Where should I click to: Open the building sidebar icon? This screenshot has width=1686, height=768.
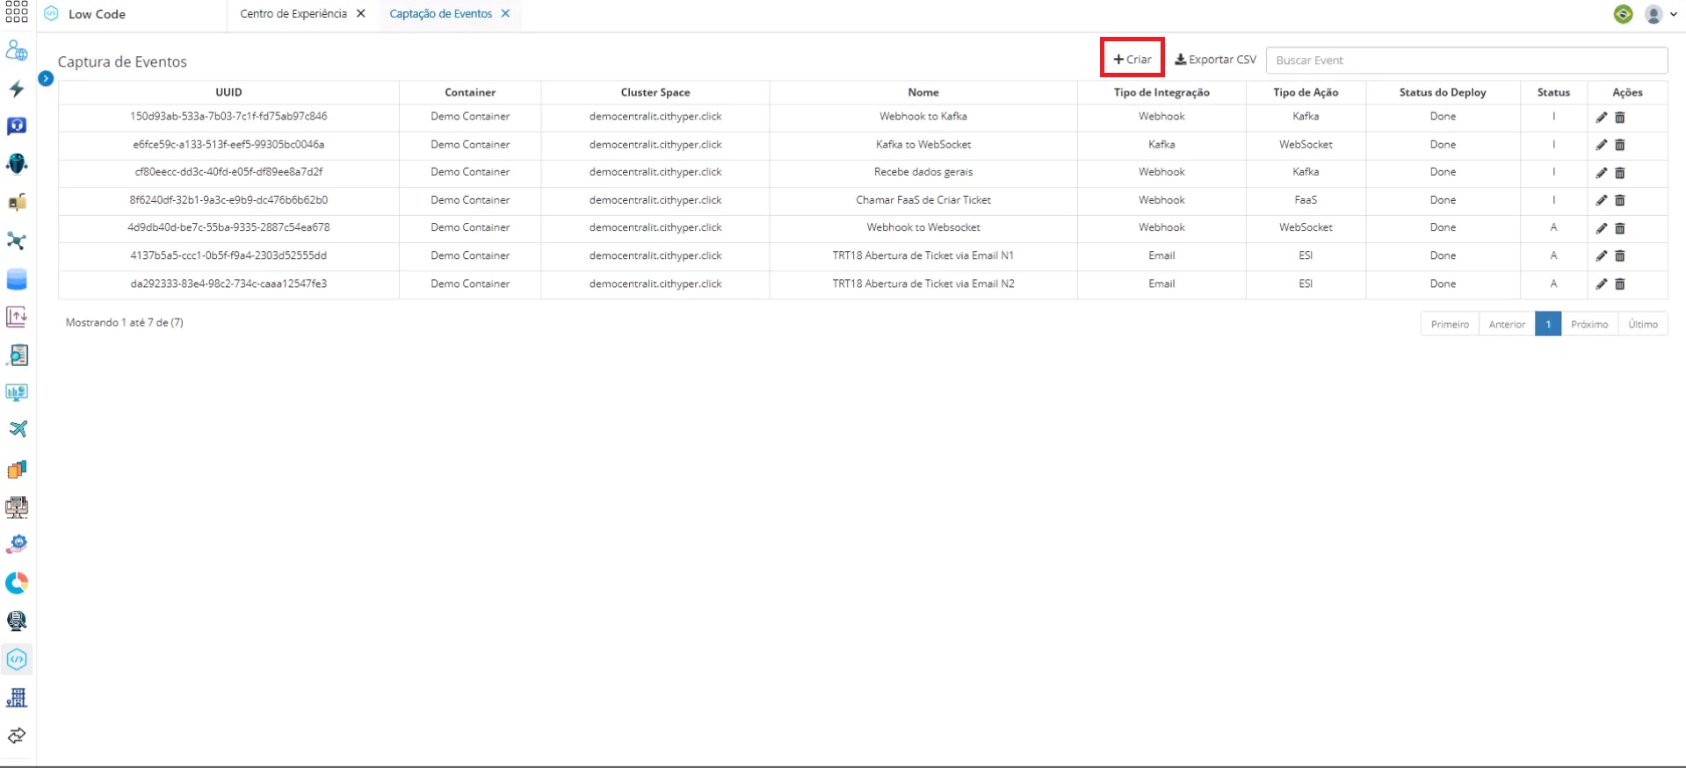[x=17, y=697]
